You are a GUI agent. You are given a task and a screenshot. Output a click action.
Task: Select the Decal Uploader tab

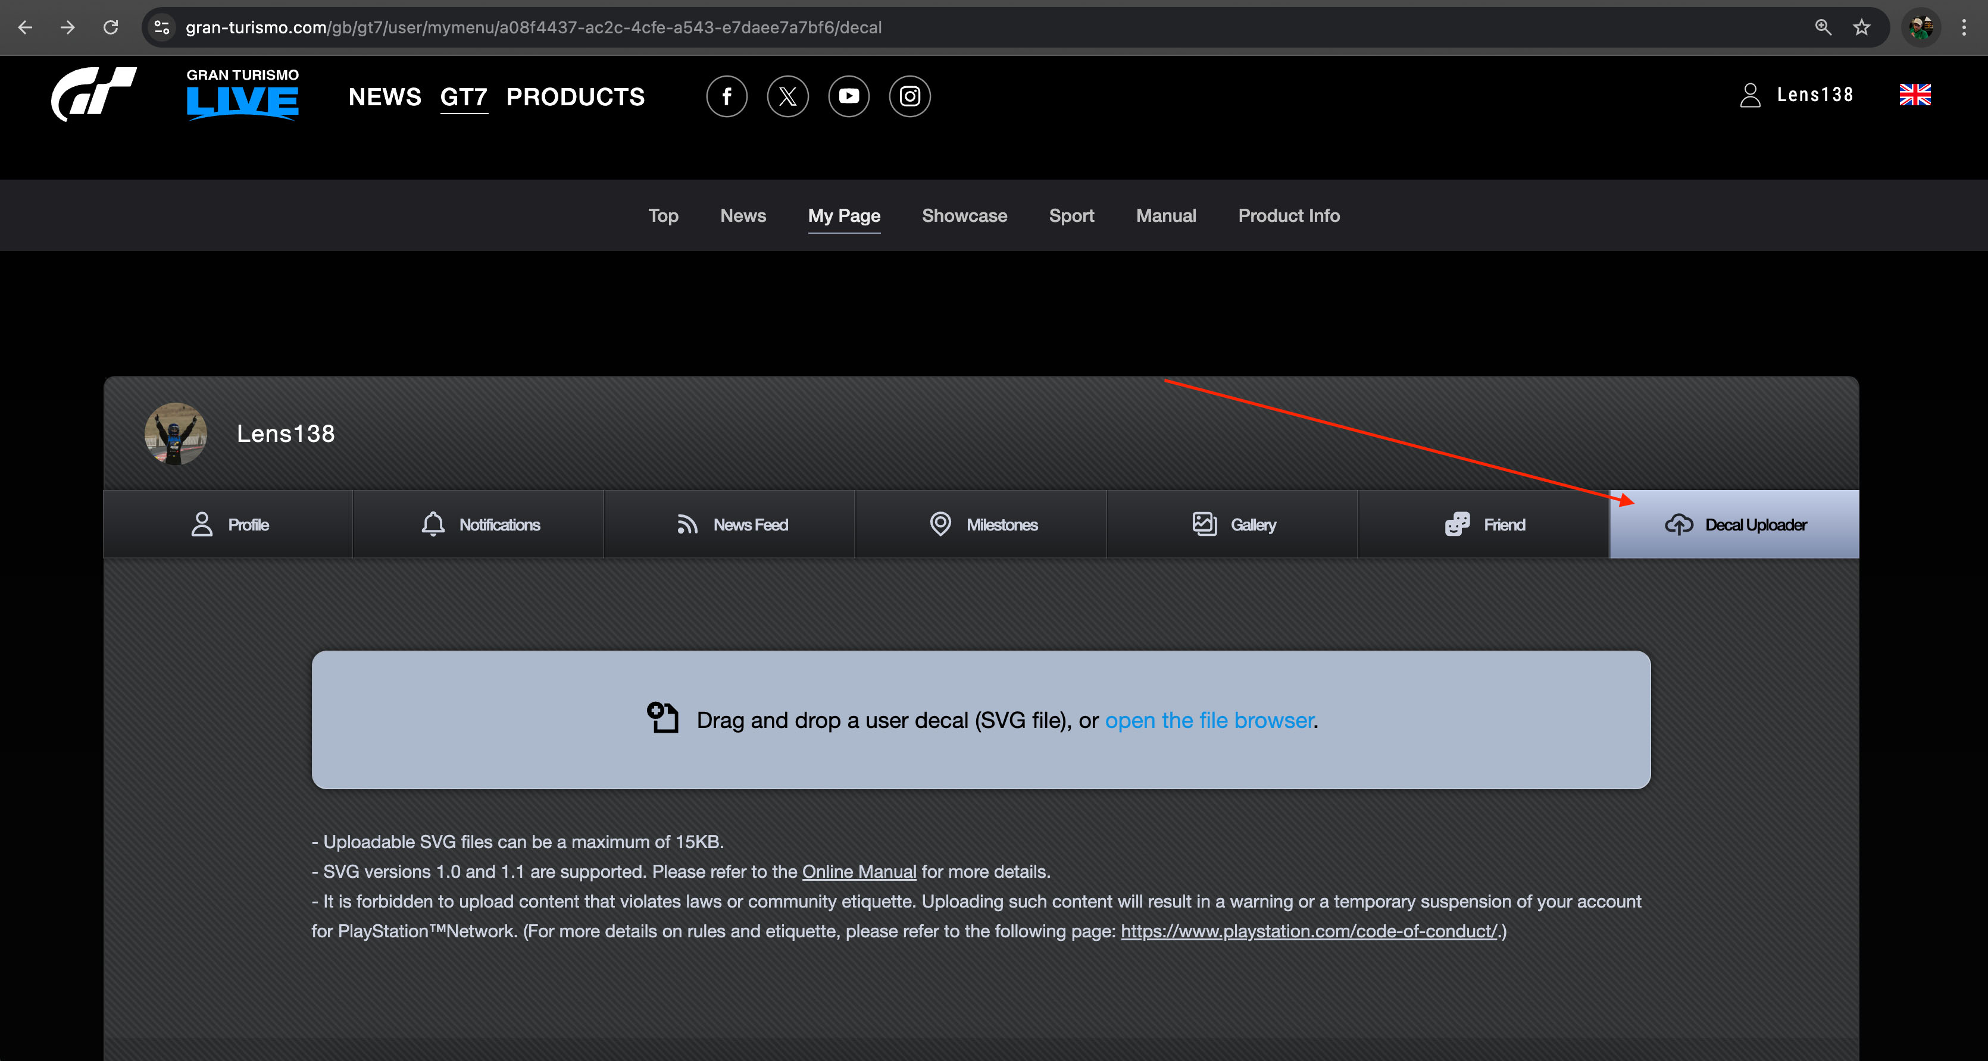click(1735, 525)
